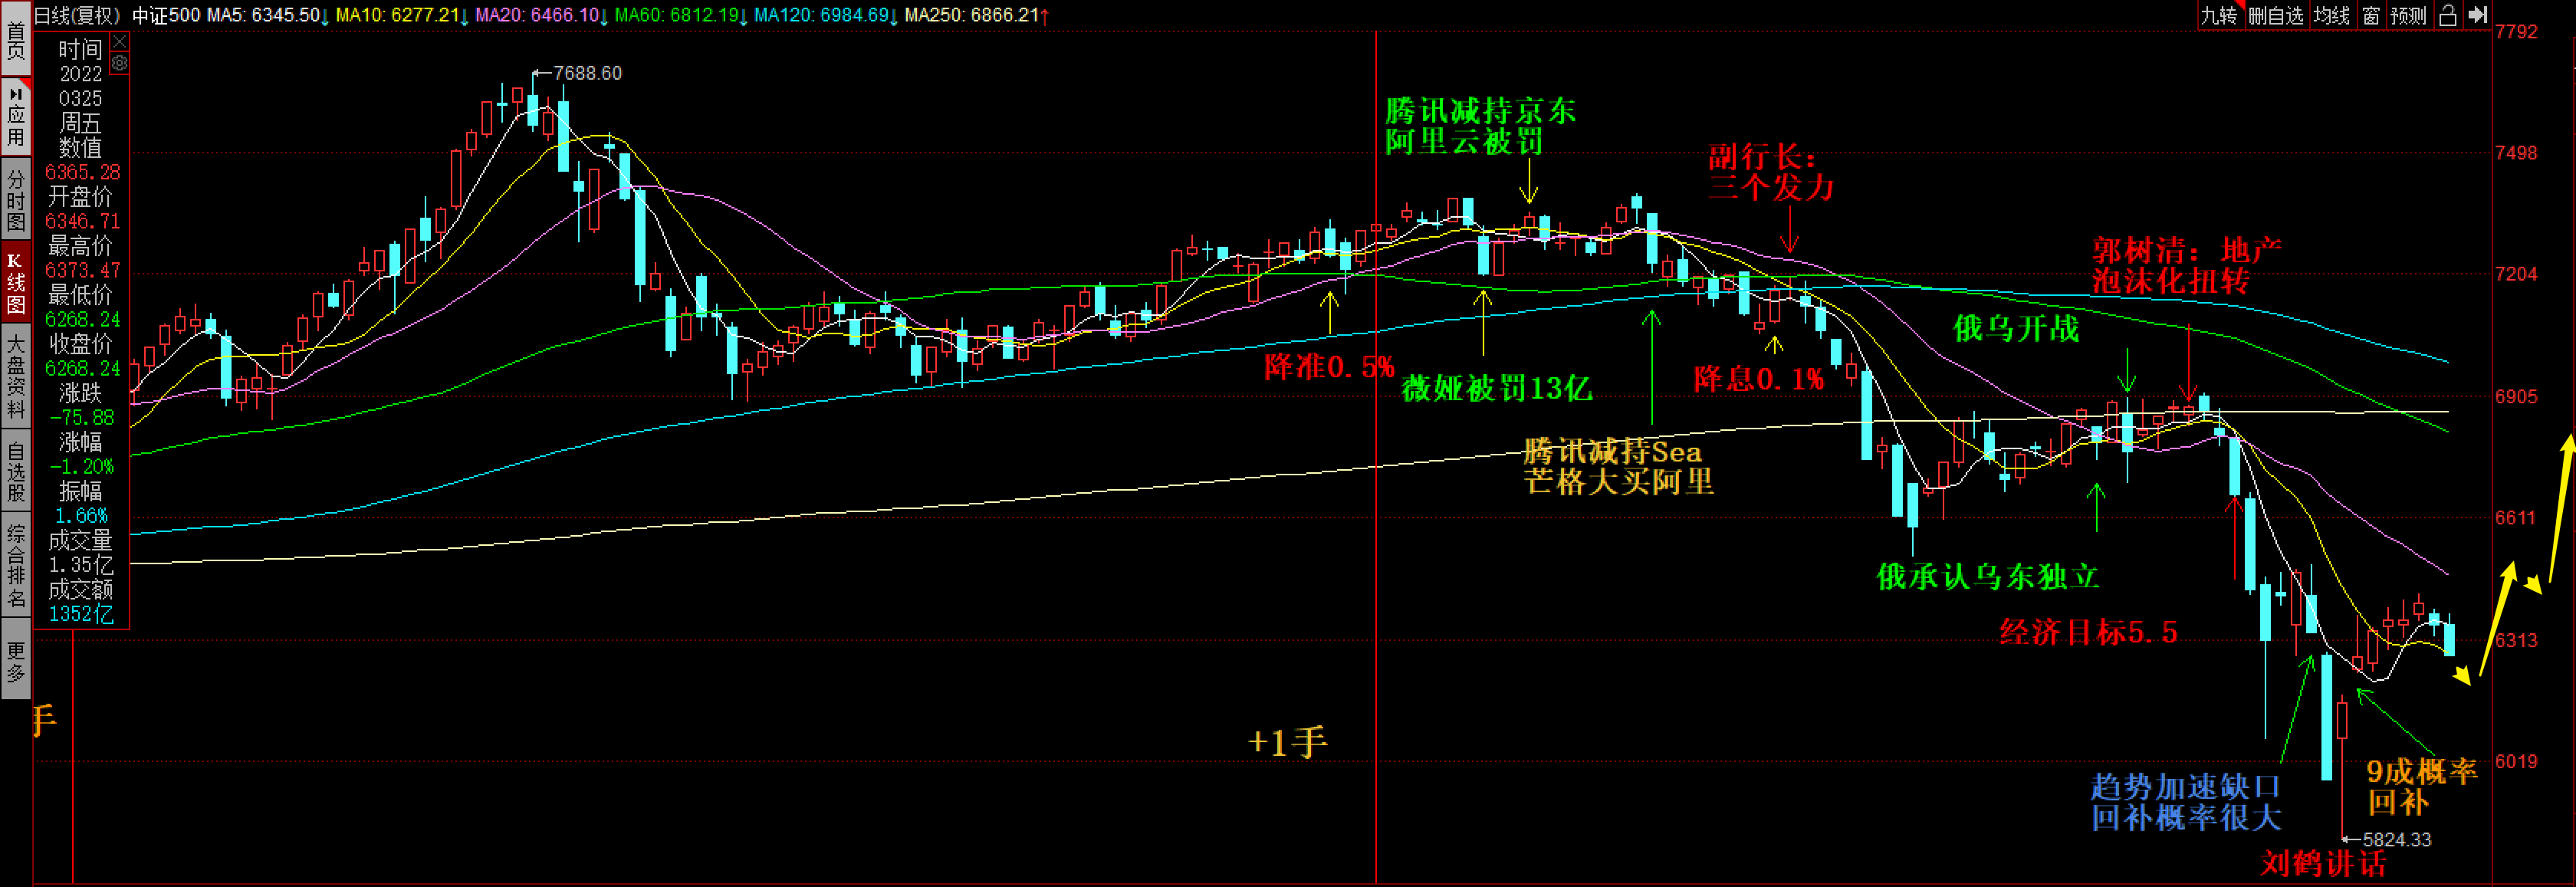
Task: Open info panel settings gear icon
Action: (x=119, y=64)
